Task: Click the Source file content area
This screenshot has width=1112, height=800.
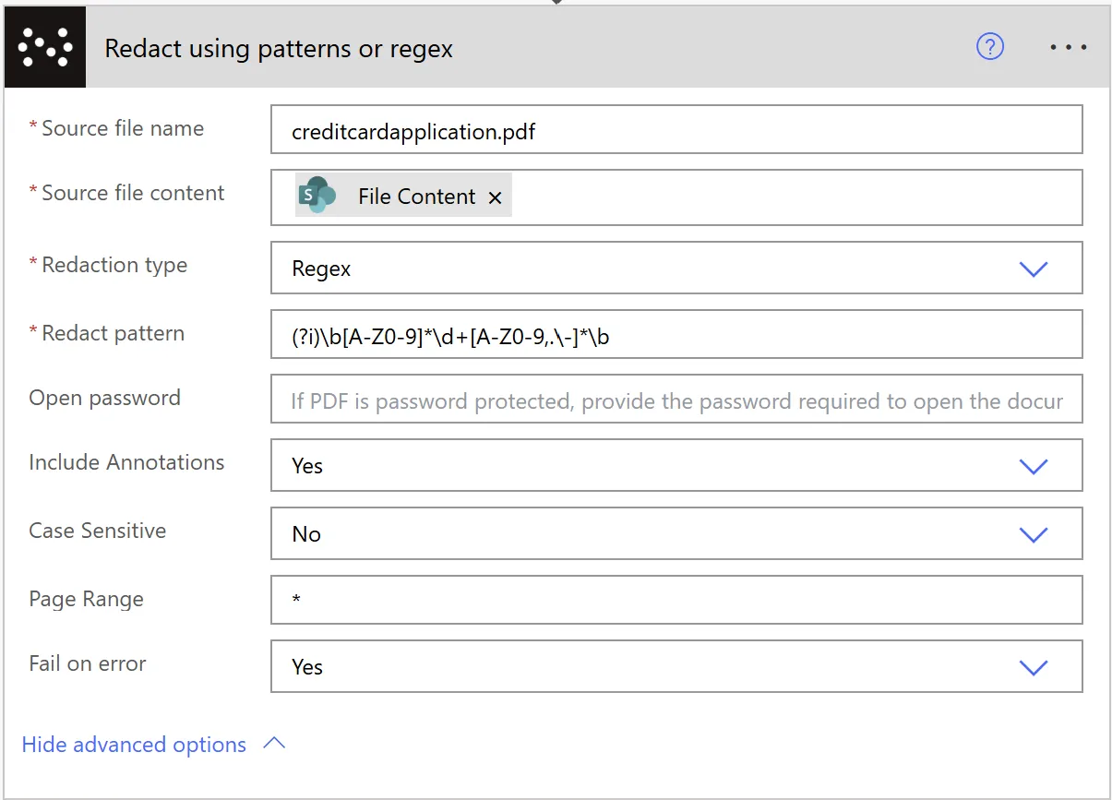Action: (x=738, y=197)
